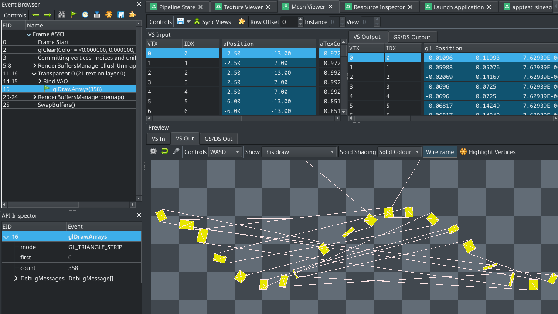Click the Sync Views arrow icon
This screenshot has height=314, width=558.
tap(197, 21)
